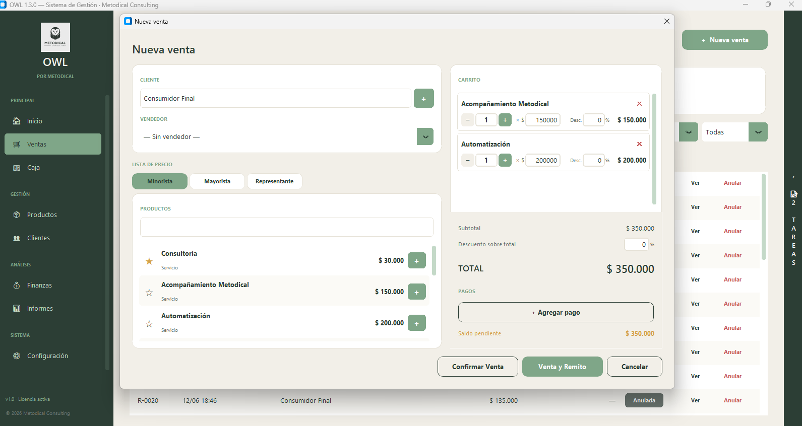Open Finanzas section from sidebar
This screenshot has height=426, width=802.
[x=53, y=285]
